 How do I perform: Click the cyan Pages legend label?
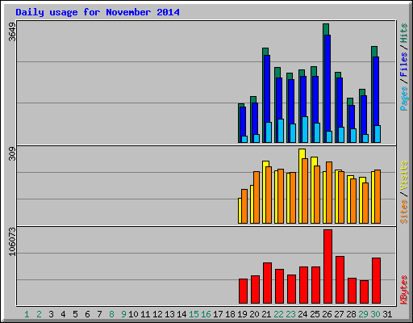[x=403, y=99]
